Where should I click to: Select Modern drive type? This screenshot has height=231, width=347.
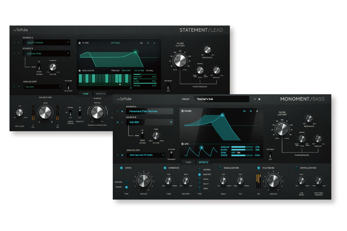pos(126,182)
